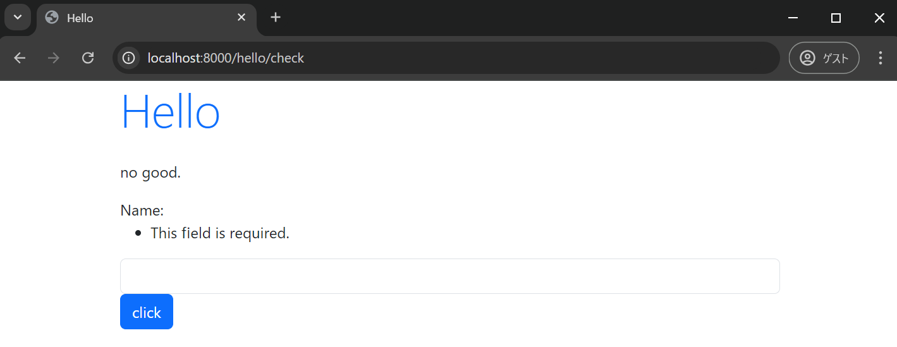Focus the empty Name text input

click(449, 276)
